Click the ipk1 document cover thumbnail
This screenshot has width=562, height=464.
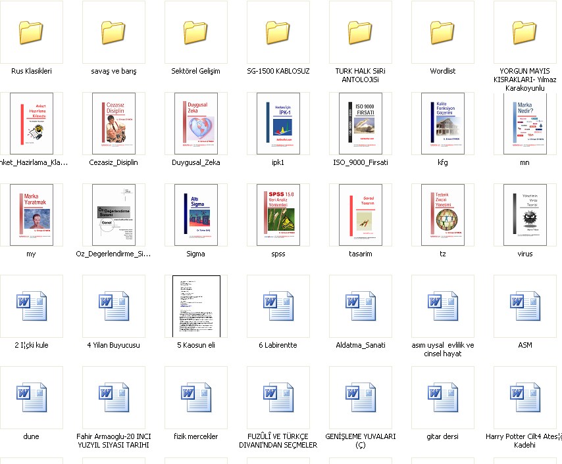[x=278, y=124]
